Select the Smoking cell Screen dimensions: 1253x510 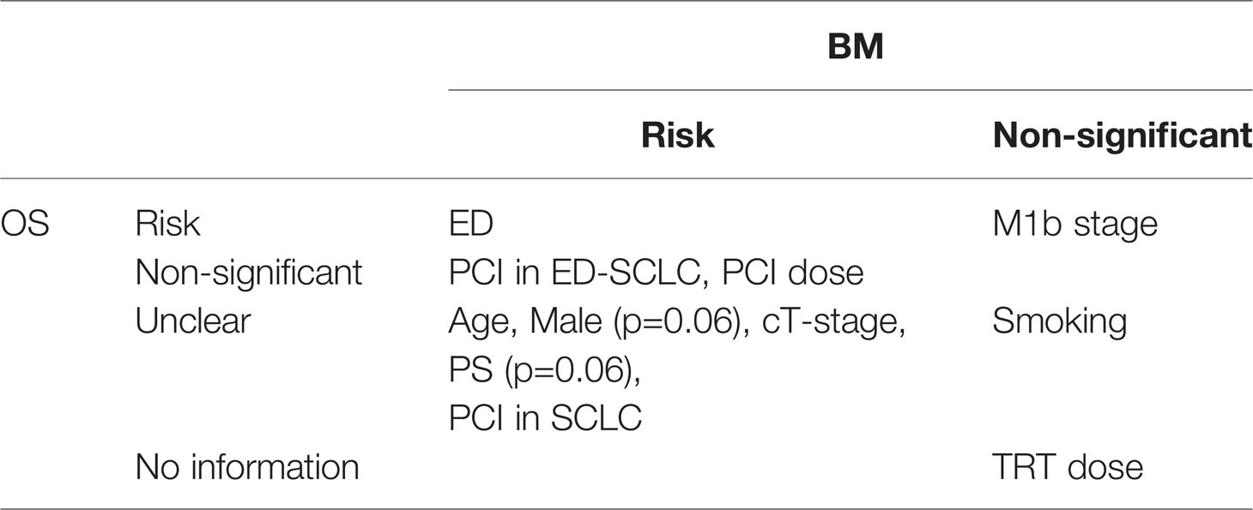(x=1059, y=321)
